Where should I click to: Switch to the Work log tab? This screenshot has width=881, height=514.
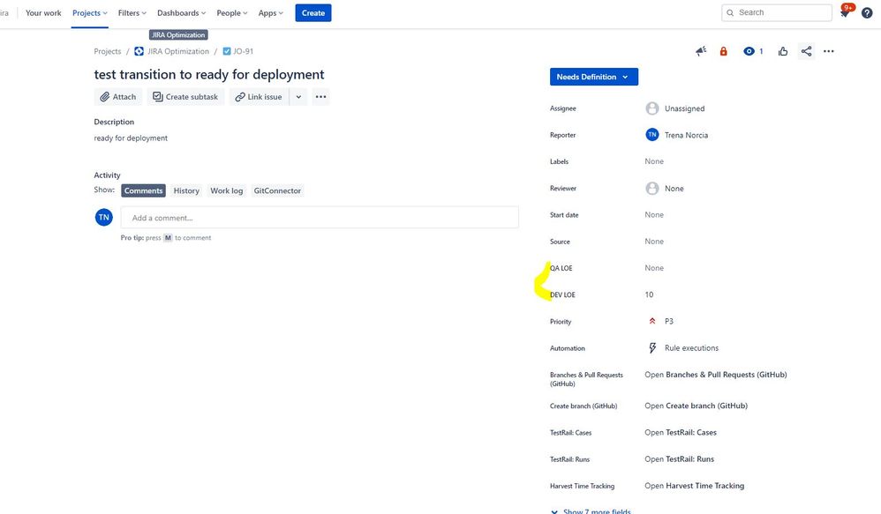click(227, 190)
